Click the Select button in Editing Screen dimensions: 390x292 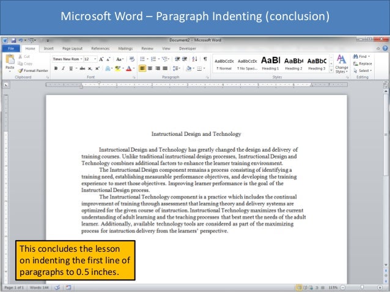pyautogui.click(x=363, y=71)
